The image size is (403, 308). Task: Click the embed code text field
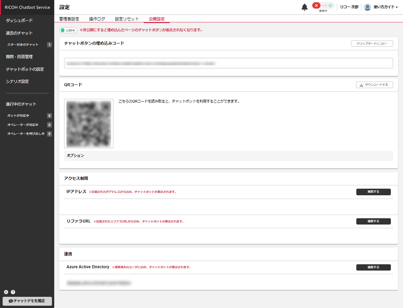pos(228,63)
